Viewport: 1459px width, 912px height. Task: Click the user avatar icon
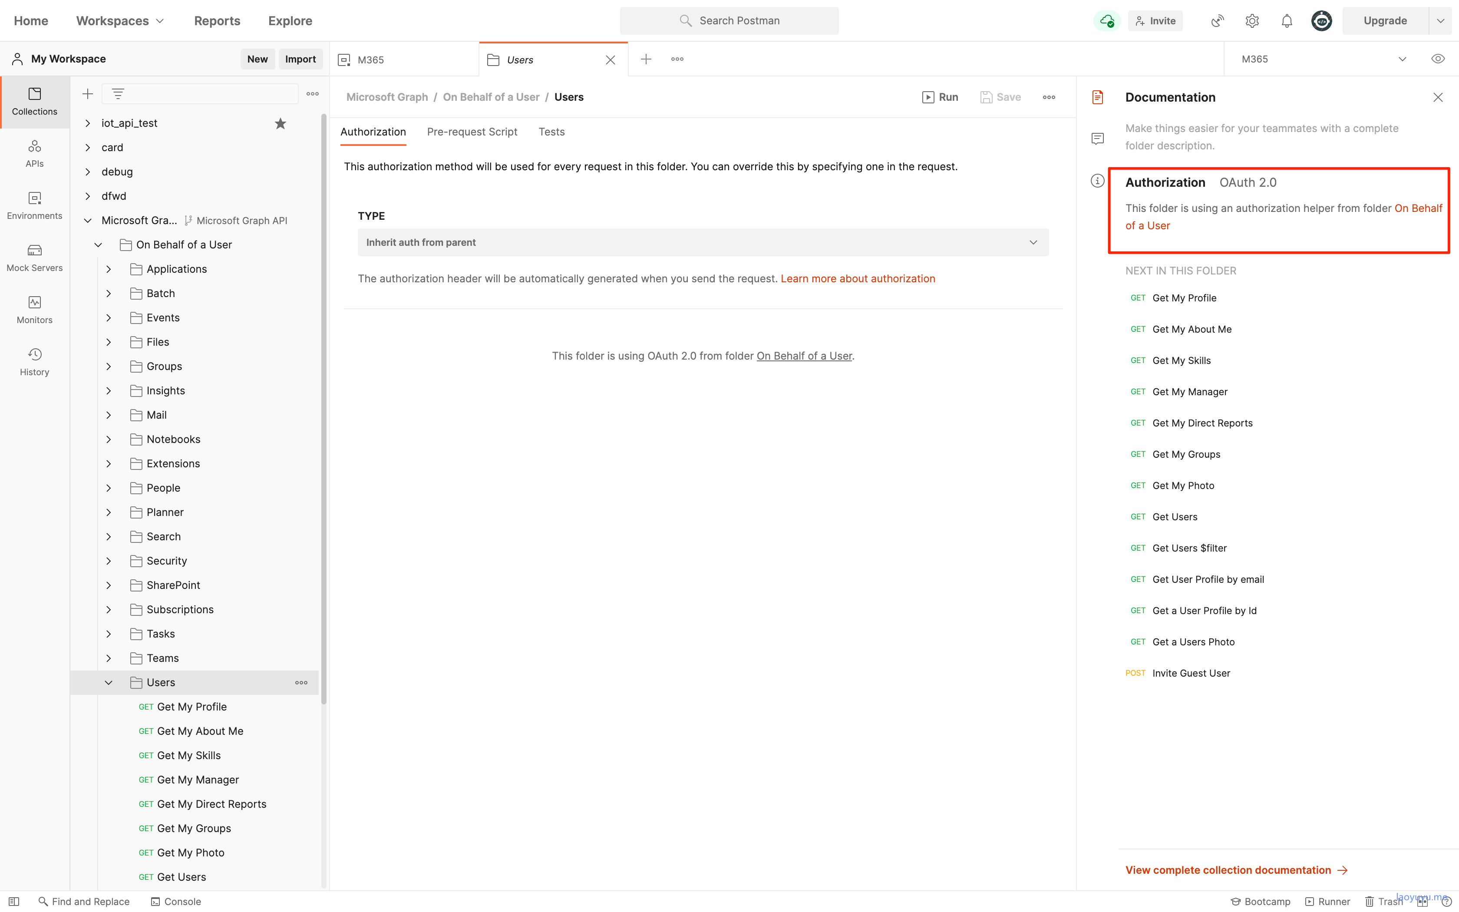1321,20
